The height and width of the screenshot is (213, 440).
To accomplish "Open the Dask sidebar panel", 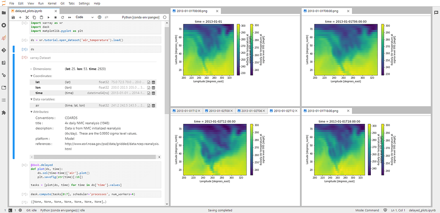I will tap(4, 37).
